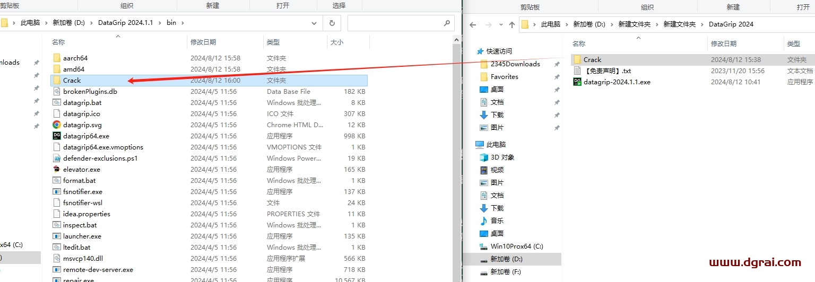Select Win10Prox64 (C:) drive in right pane
The width and height of the screenshot is (815, 282).
[x=517, y=246]
